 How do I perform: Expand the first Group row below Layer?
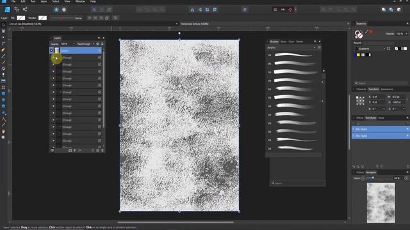click(53, 57)
